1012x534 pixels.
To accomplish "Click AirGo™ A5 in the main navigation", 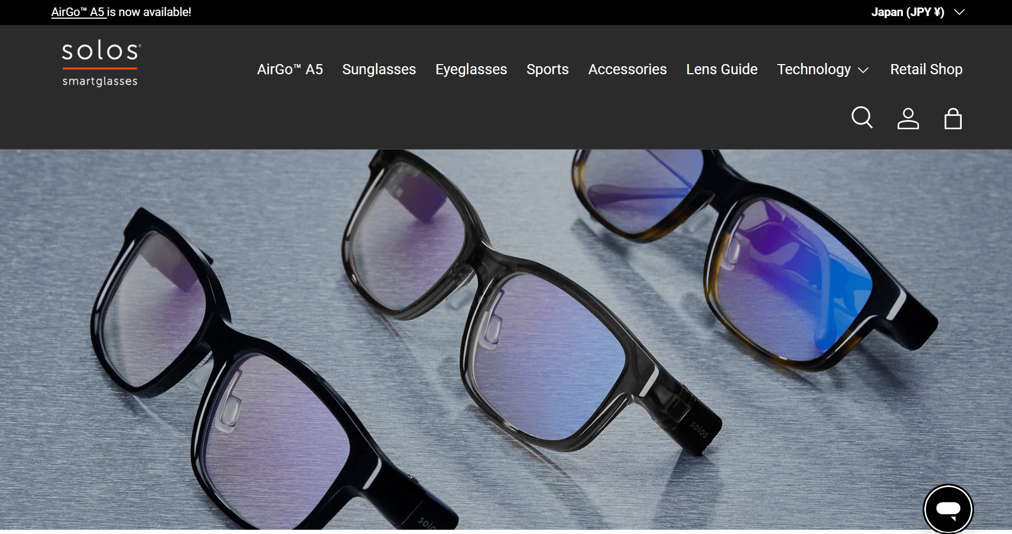I will [x=290, y=69].
